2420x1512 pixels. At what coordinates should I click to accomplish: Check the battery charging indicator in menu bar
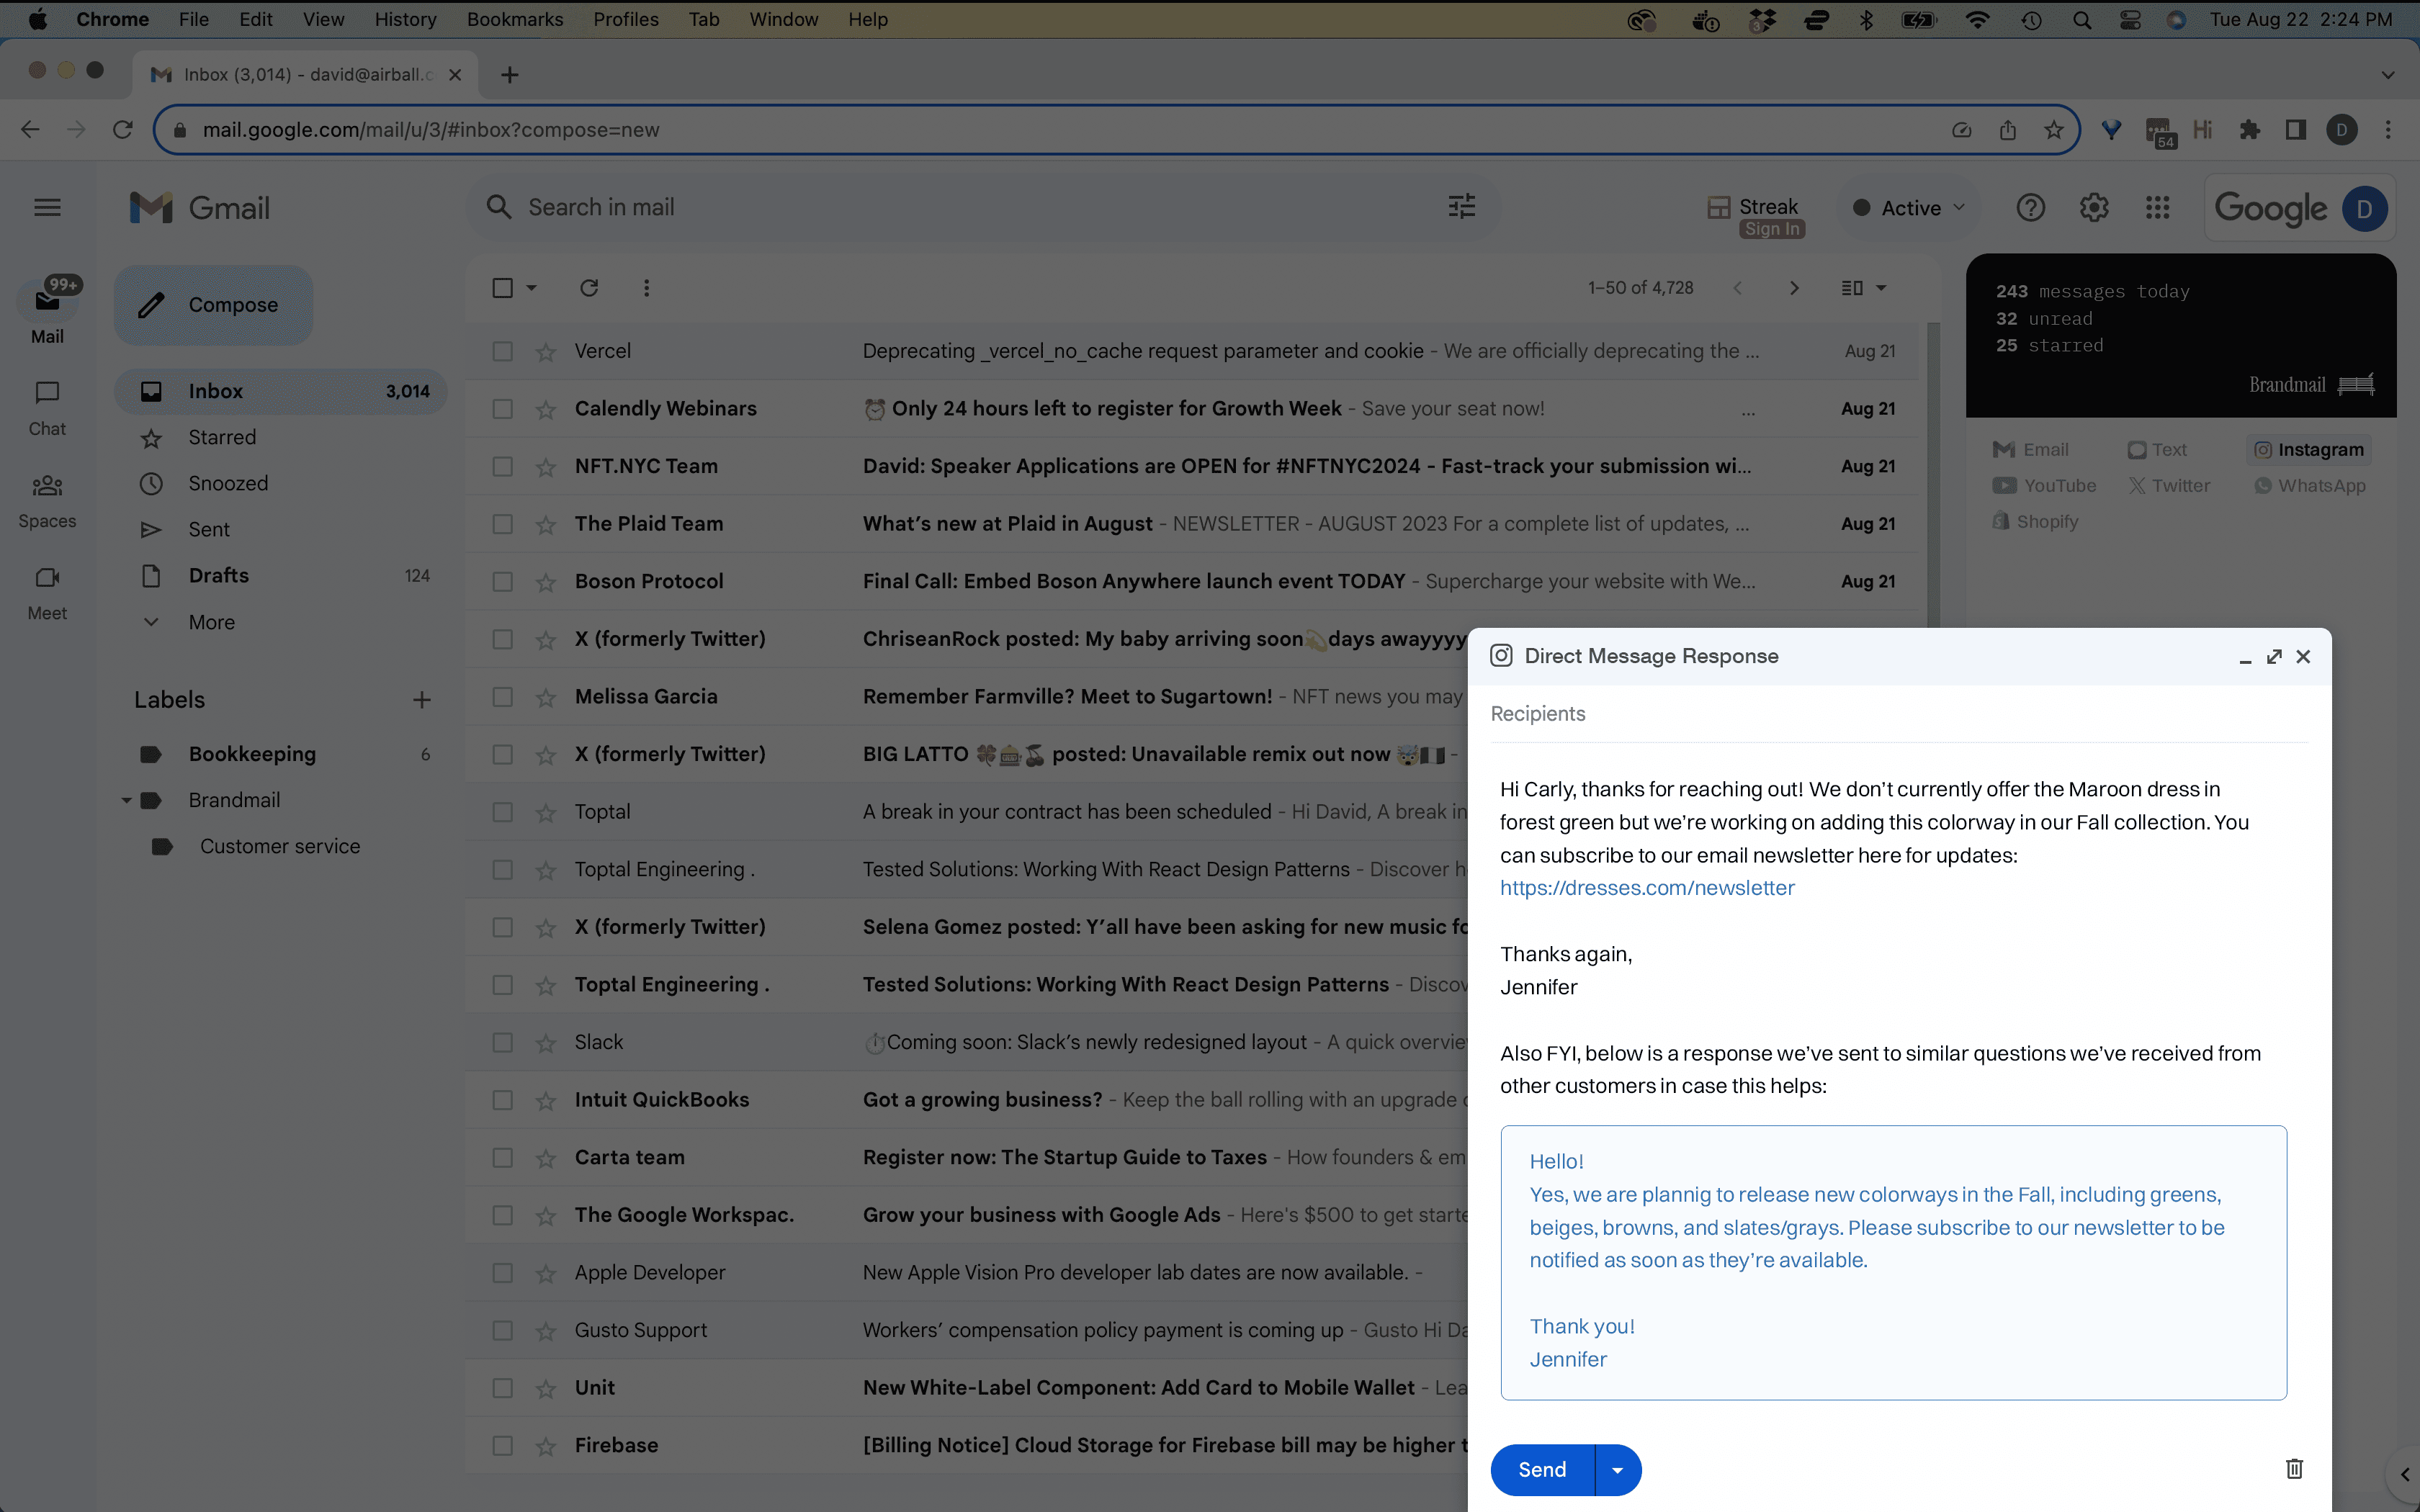coord(1918,19)
